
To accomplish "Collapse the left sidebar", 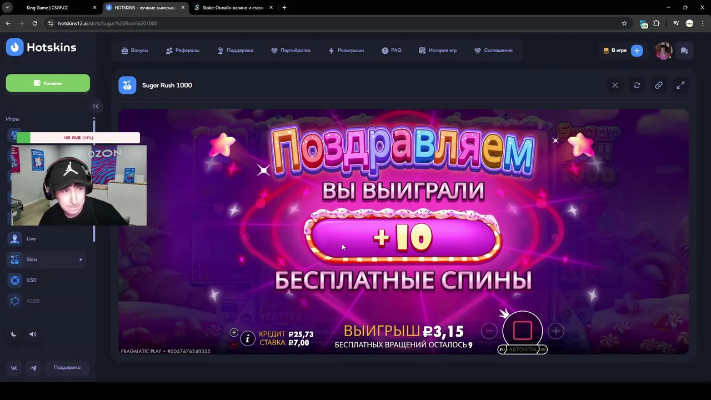I will pos(96,106).
